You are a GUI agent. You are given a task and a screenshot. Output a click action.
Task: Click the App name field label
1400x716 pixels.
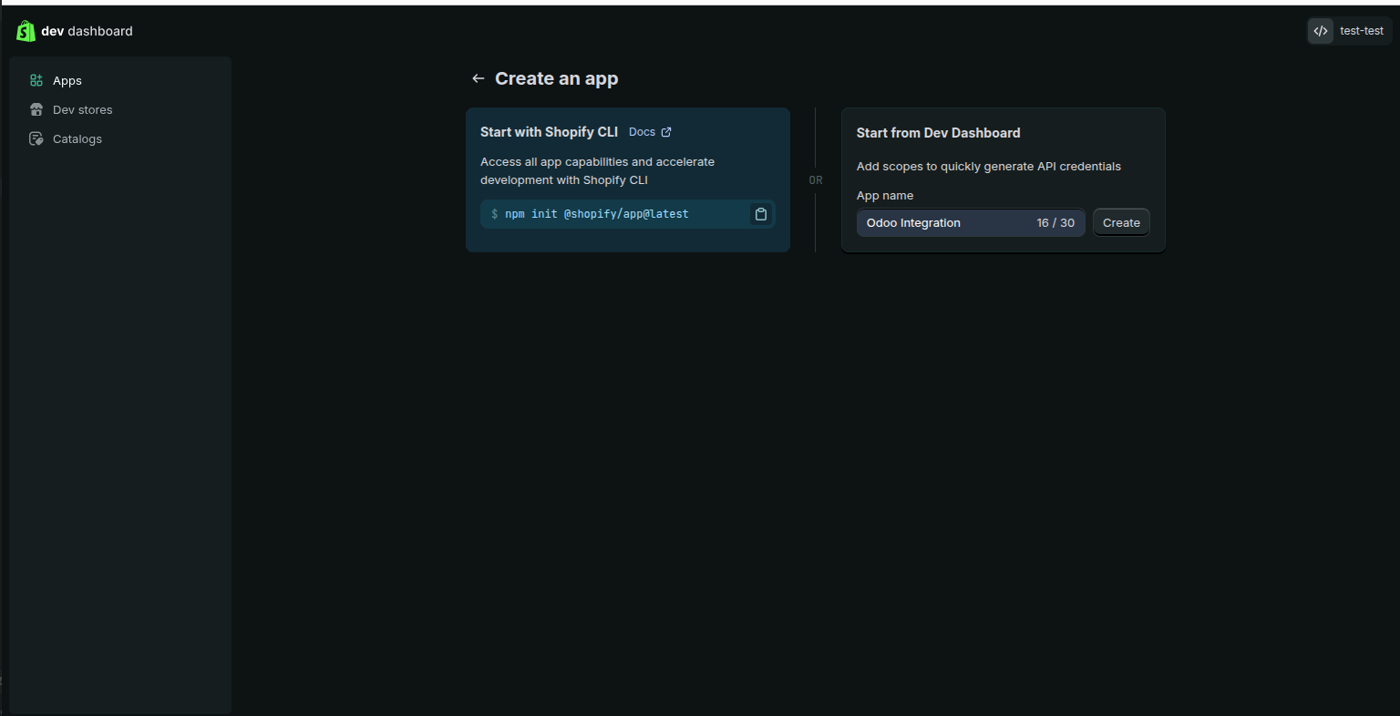point(885,195)
